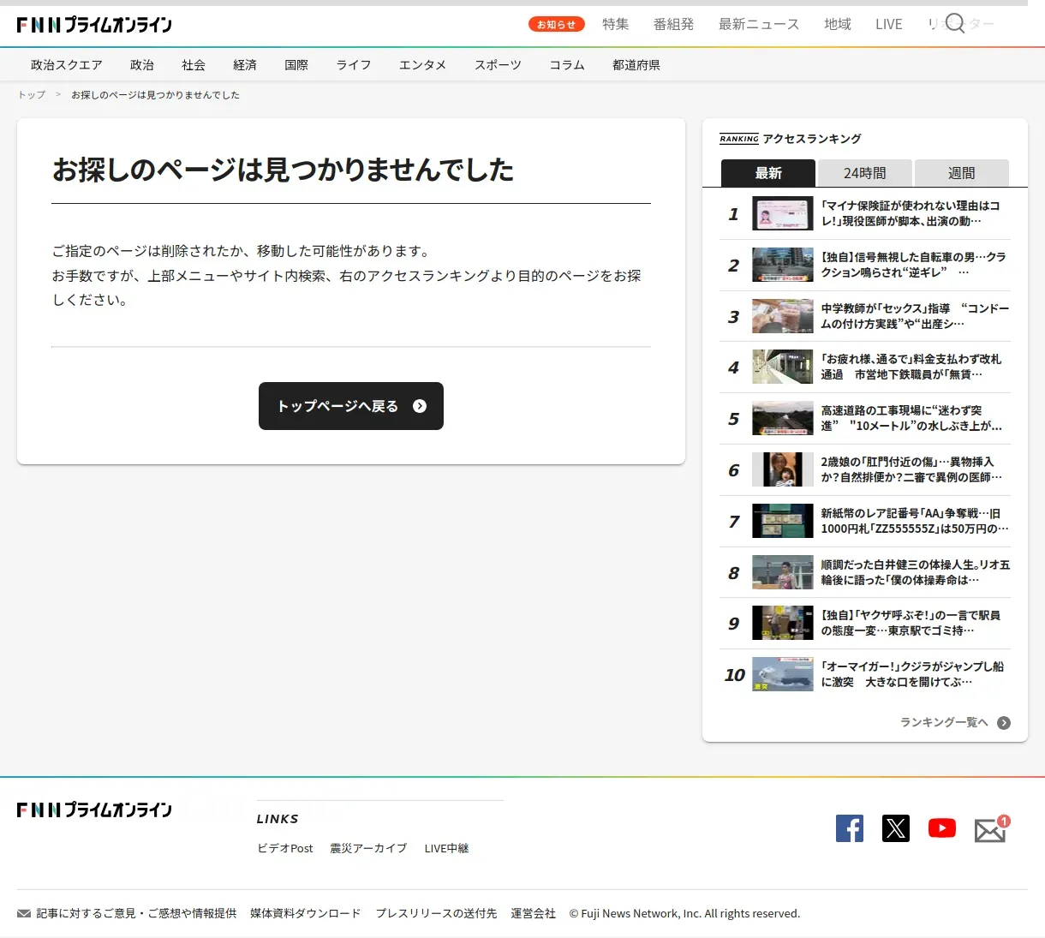Open thumbnail of rank 1 マイナ保険証 article
1045x938 pixels.
click(x=782, y=213)
